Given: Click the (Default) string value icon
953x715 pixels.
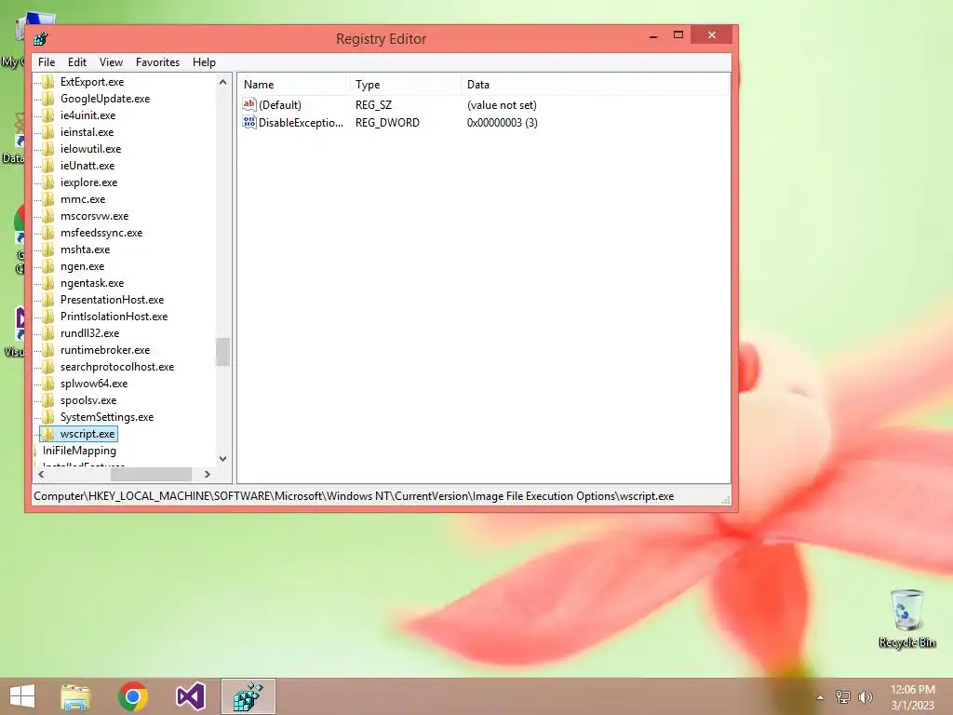Looking at the screenshot, I should [x=249, y=104].
